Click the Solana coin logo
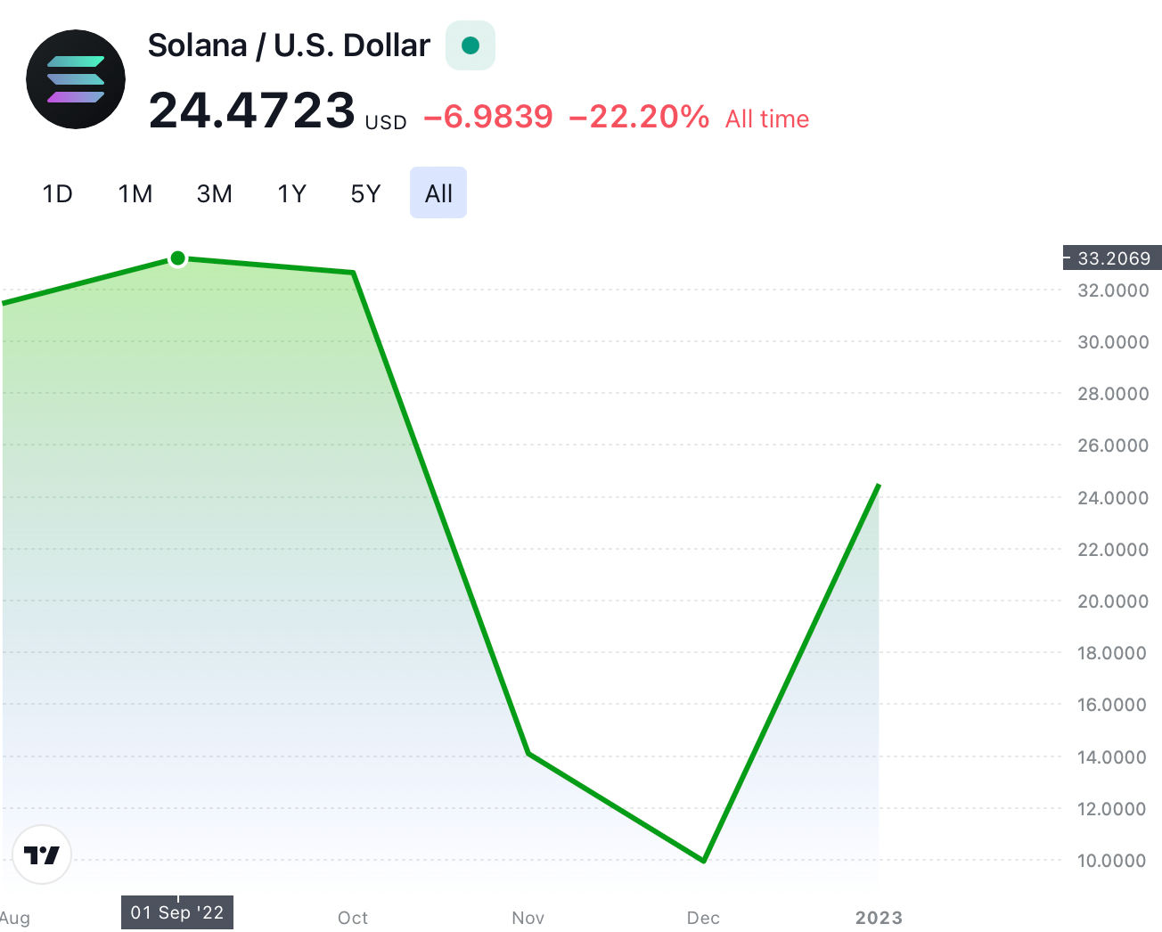 click(x=76, y=79)
